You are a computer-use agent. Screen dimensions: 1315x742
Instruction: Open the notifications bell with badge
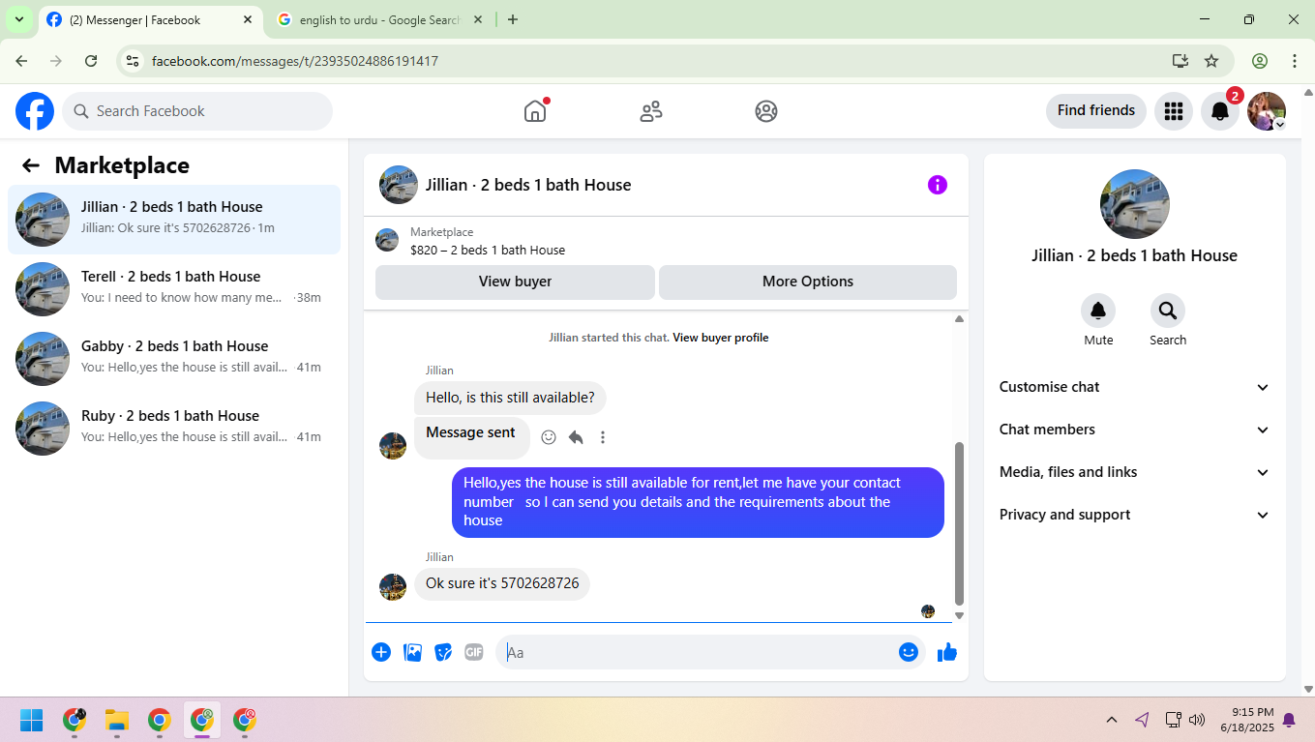[1220, 111]
